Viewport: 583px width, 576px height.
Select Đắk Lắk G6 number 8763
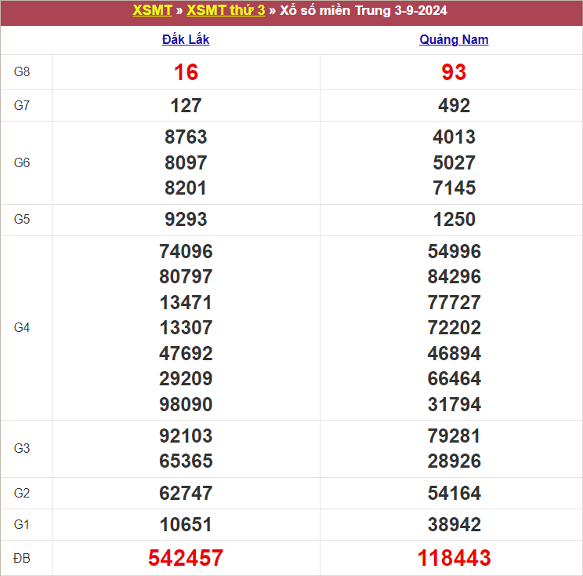coord(186,137)
